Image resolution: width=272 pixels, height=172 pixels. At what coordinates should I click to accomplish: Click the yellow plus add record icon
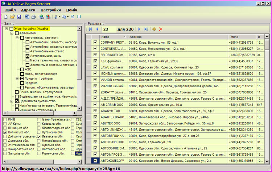[x=154, y=29]
